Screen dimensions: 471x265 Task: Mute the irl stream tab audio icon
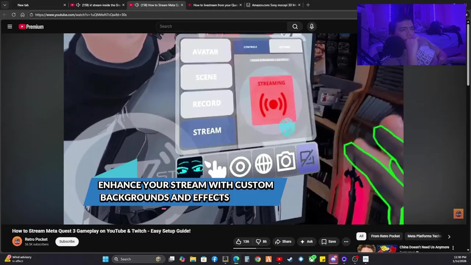(x=78, y=5)
